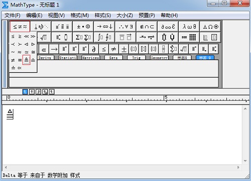Open the labeled arrow templates palette
Screen dimensions: 251x181
point(147,37)
